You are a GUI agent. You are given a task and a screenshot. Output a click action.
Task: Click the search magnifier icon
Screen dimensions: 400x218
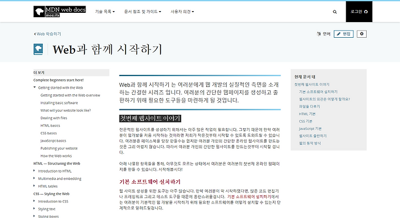click(334, 12)
